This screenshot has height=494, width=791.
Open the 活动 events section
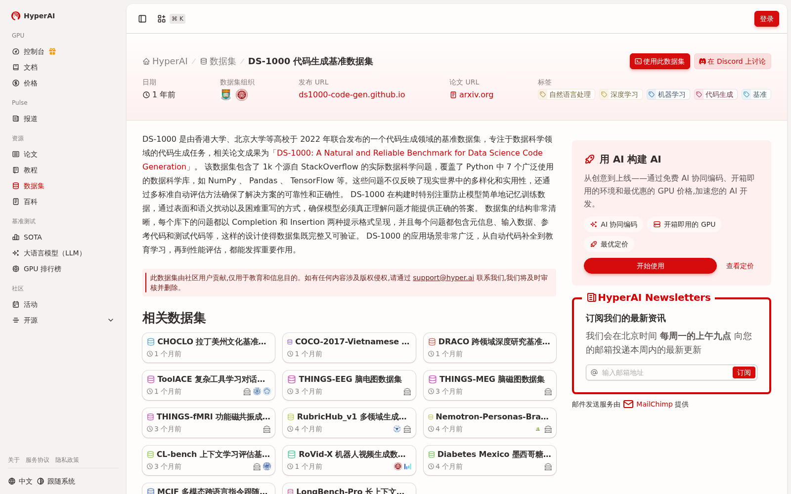63,304
